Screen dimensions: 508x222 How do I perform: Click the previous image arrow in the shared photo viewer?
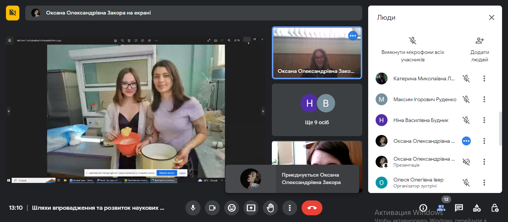[8, 110]
